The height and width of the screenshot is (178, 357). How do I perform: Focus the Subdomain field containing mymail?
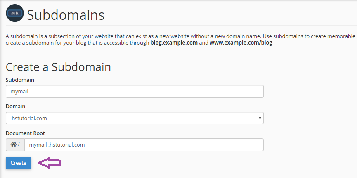click(x=135, y=92)
